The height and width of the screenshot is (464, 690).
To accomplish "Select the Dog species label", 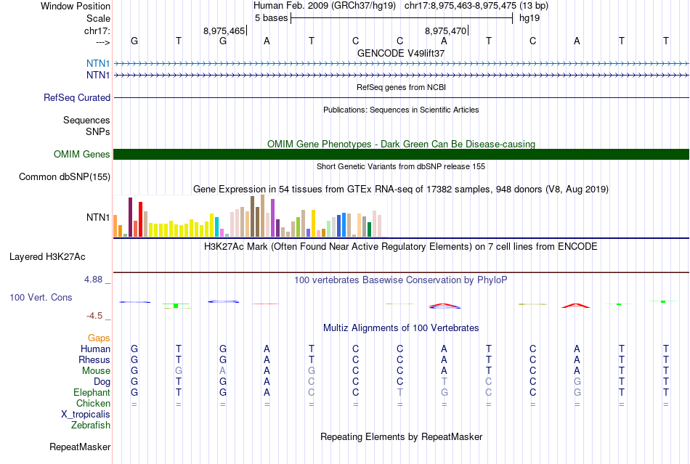I will (x=102, y=382).
